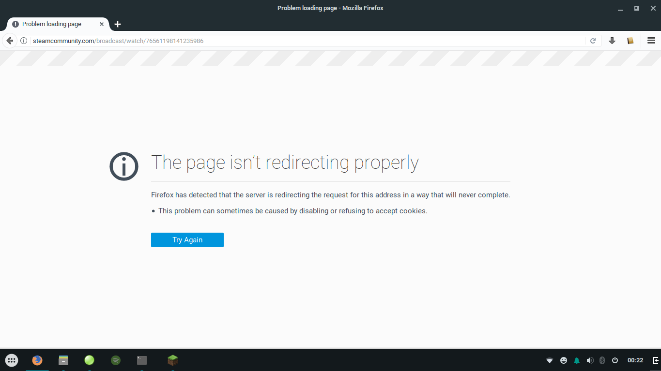
Task: Click the smiley face tray icon
Action: [564, 360]
